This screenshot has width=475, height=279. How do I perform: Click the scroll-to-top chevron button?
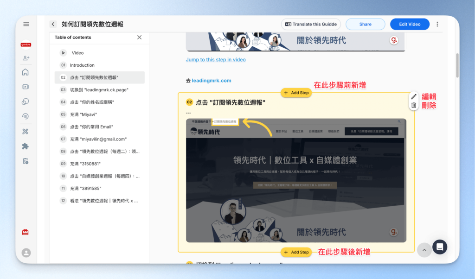coord(424,250)
